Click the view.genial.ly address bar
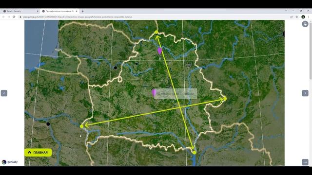This screenshot has height=175, width=312. pos(153,17)
